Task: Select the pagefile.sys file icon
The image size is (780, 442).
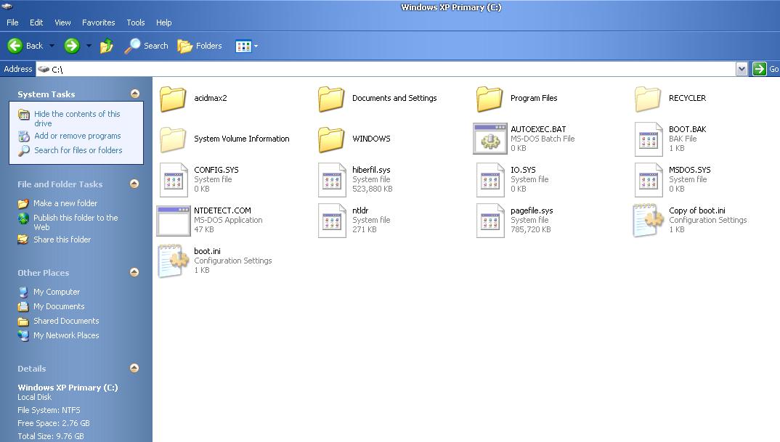Action: [490, 221]
